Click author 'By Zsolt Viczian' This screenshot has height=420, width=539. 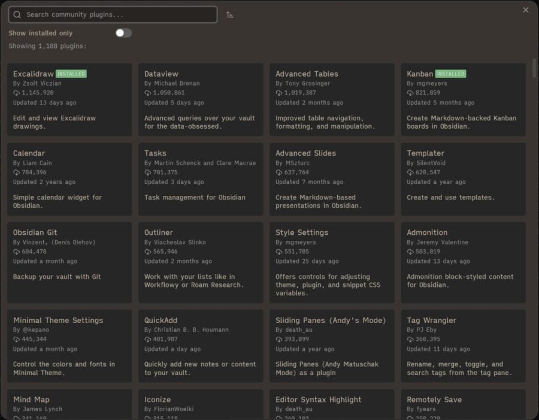tap(37, 84)
